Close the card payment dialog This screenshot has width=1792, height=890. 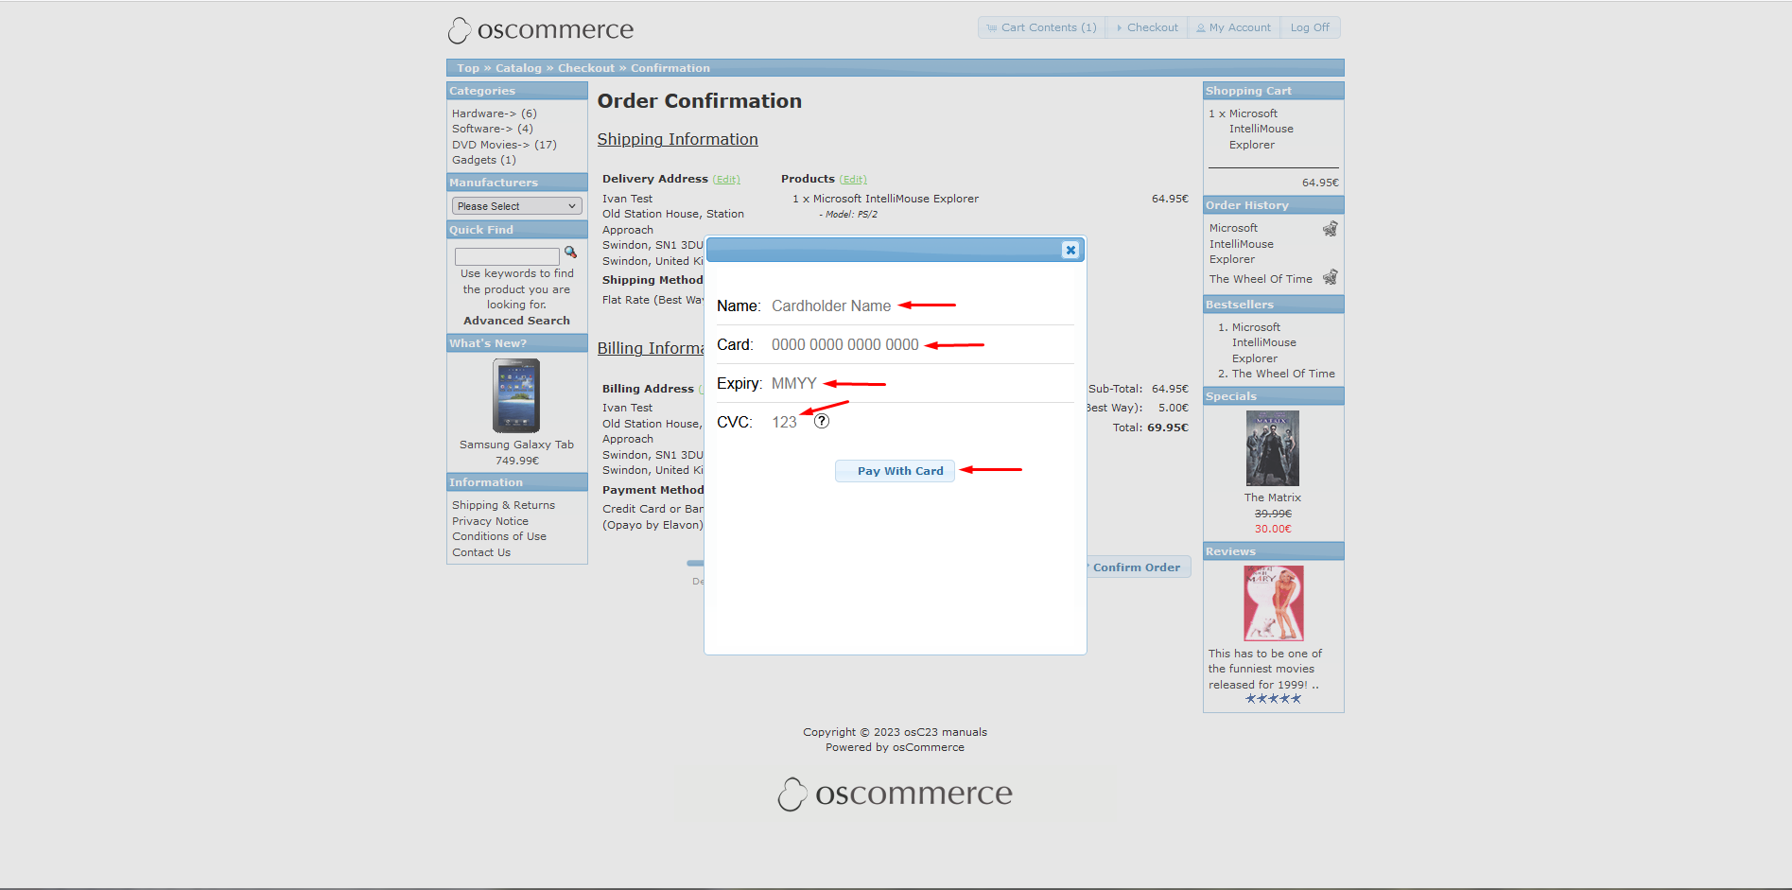(x=1070, y=250)
